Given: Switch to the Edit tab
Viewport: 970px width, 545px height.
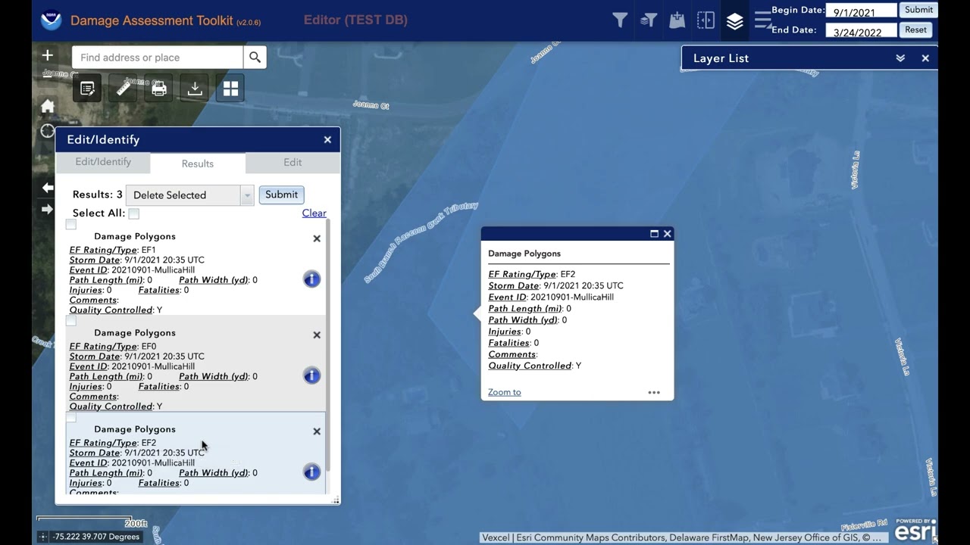Looking at the screenshot, I should (x=293, y=162).
